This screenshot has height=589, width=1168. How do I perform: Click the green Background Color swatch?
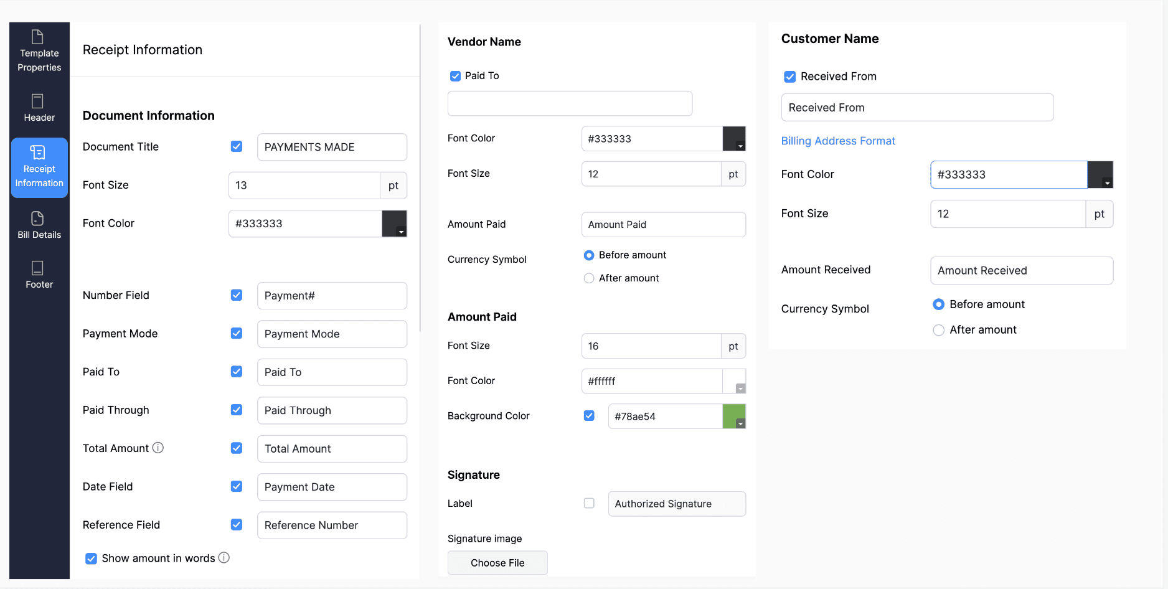click(733, 417)
